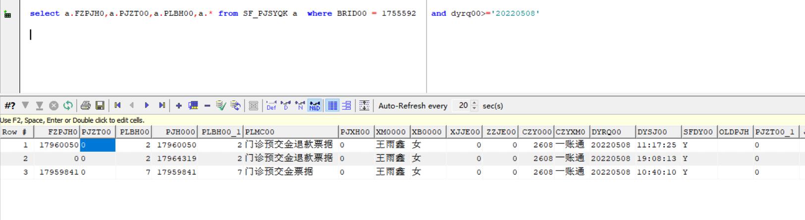The height and width of the screenshot is (220, 805).
Task: Select FZPJH0 cell with value 17959841
Action: pyautogui.click(x=57, y=172)
